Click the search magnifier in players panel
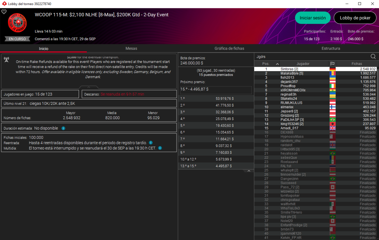The image size is (379, 240). (373, 57)
